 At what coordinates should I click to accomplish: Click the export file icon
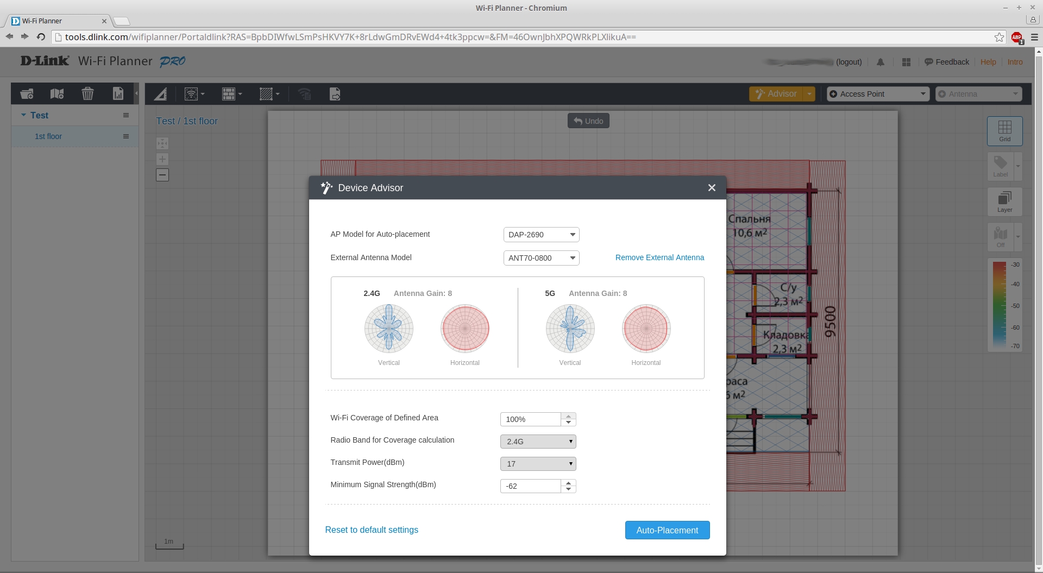click(x=335, y=95)
